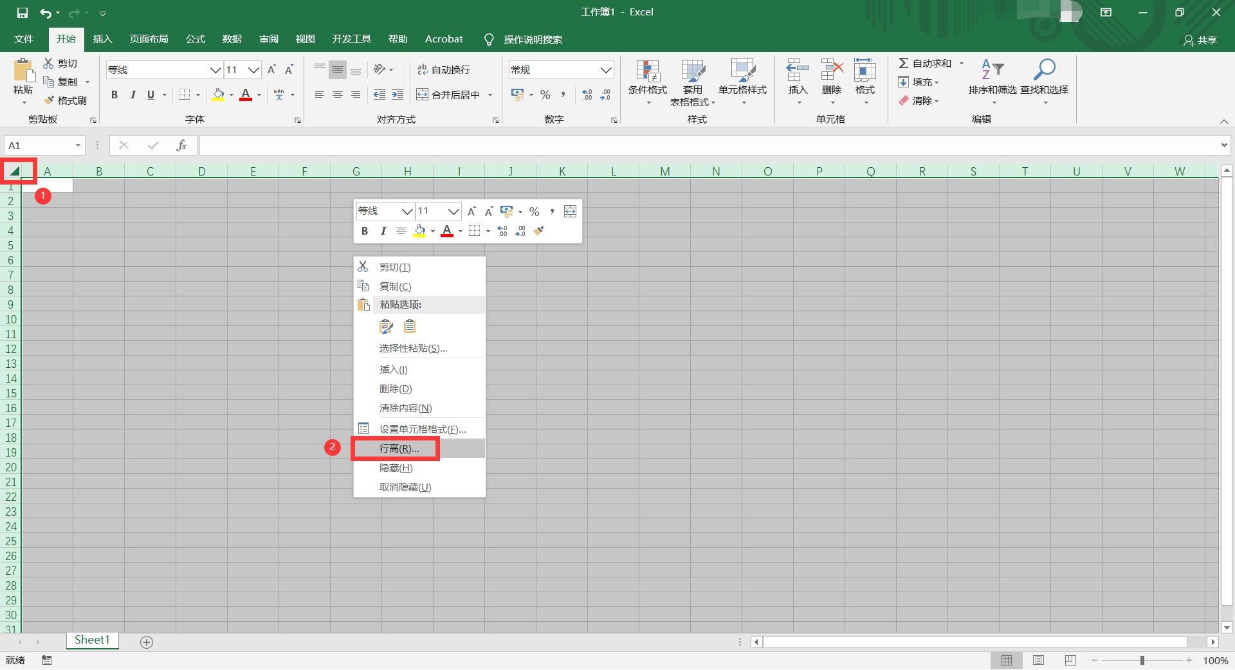Click the 操作说明搜索 Tell Me search
The height and width of the screenshot is (670, 1235).
click(533, 40)
